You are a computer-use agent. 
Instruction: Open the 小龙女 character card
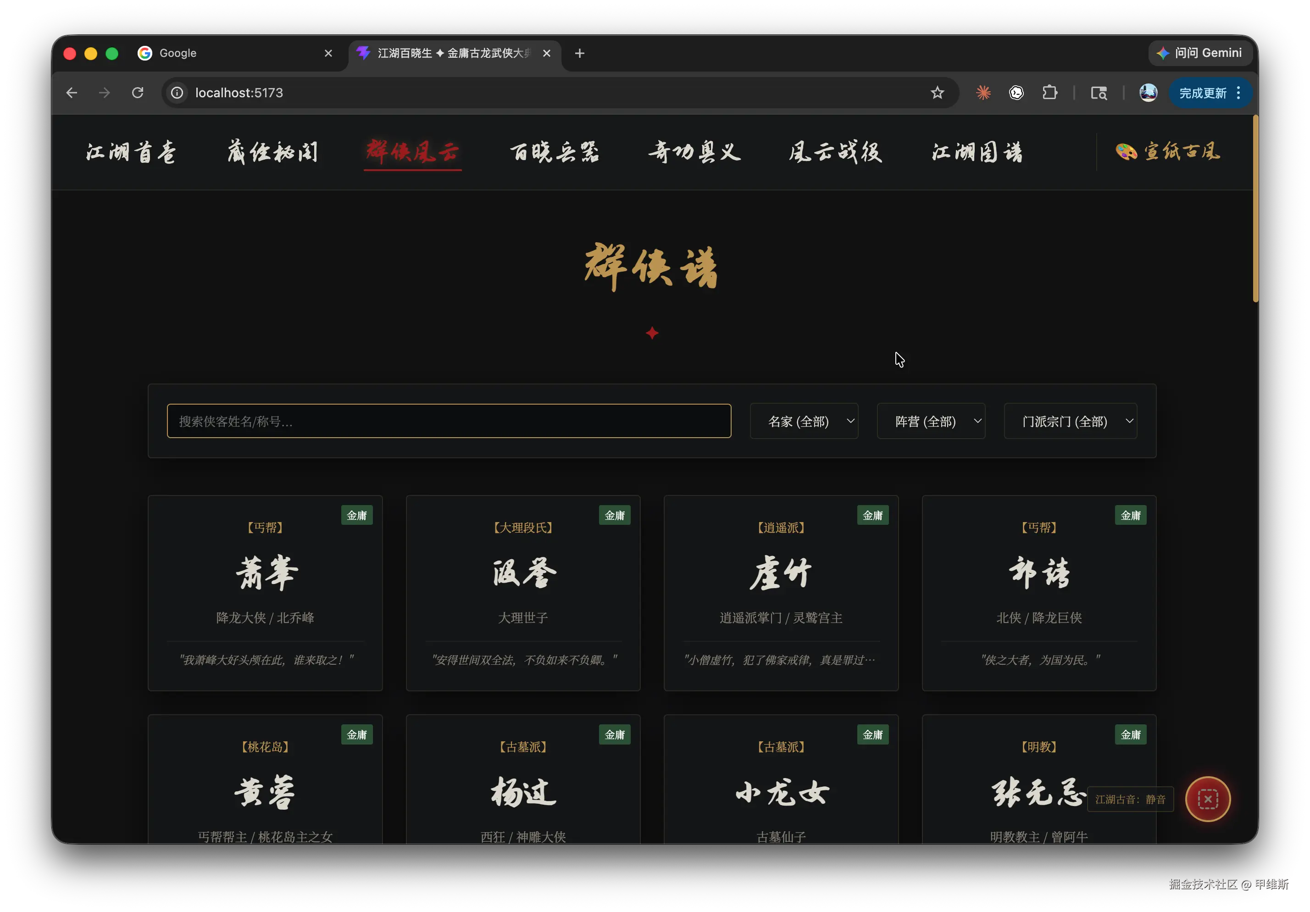coord(781,779)
